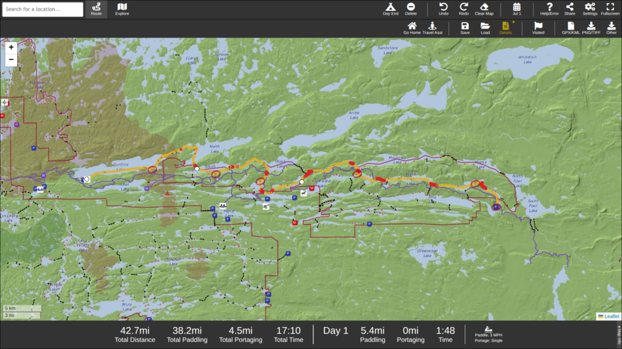This screenshot has width=622, height=349.
Task: Click route start waypoint on Gunflint Lake
Action: [87, 179]
